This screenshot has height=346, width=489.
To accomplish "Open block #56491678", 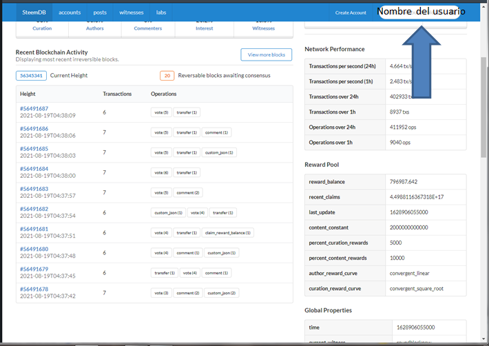I will point(34,289).
